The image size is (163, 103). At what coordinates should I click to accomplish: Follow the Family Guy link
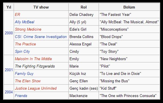pos(24,73)
